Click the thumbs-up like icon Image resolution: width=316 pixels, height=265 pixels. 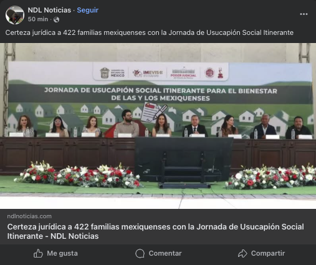tap(38, 253)
